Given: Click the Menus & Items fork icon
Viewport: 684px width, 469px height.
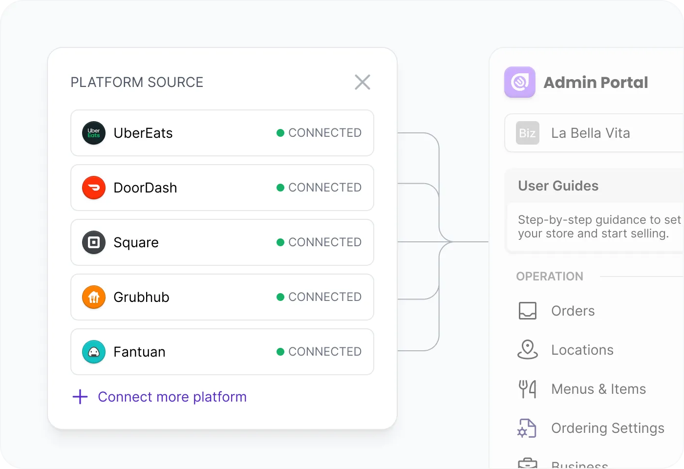Looking at the screenshot, I should [x=528, y=389].
